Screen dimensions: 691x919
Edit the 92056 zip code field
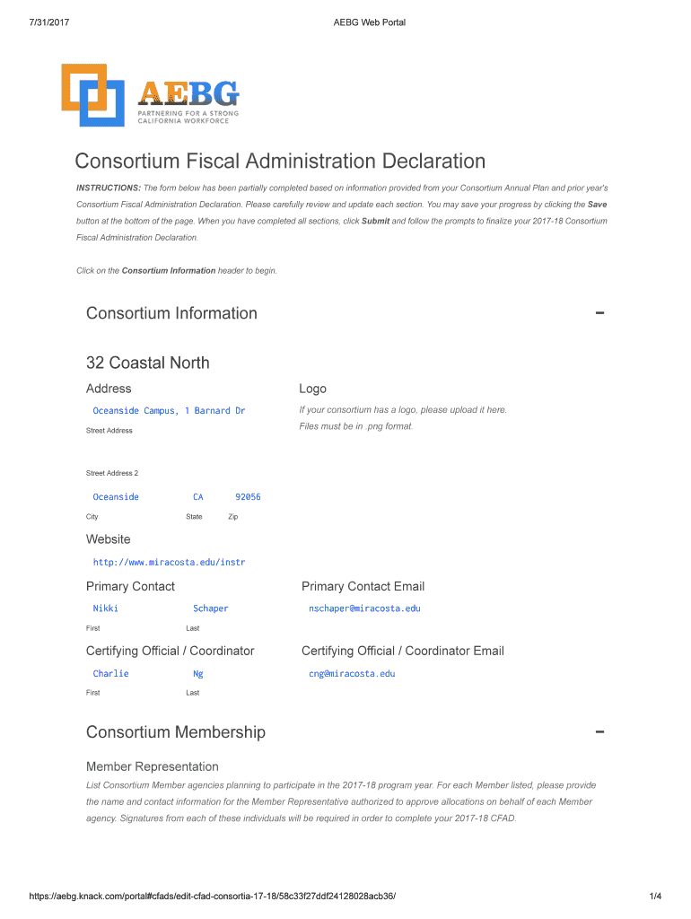click(248, 496)
